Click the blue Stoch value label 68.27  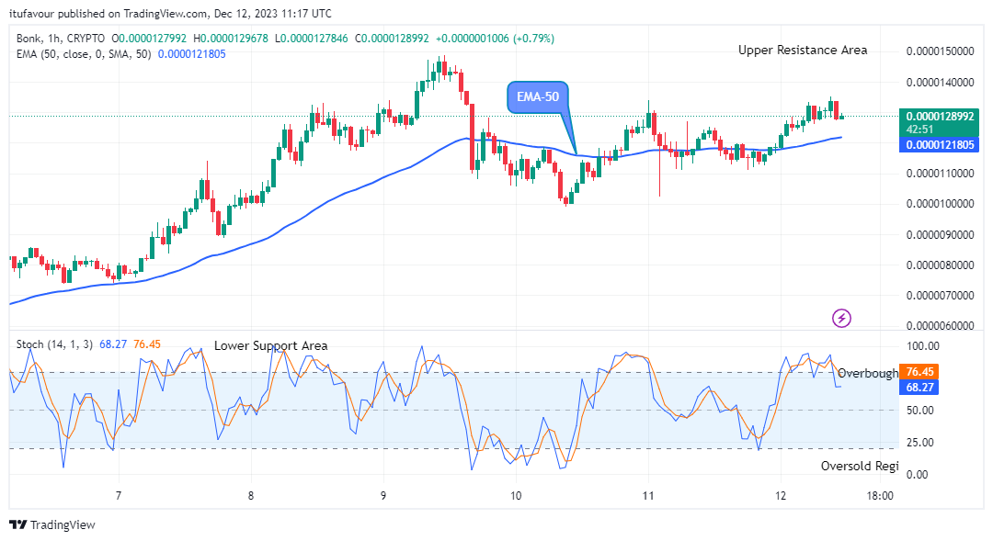tap(919, 388)
